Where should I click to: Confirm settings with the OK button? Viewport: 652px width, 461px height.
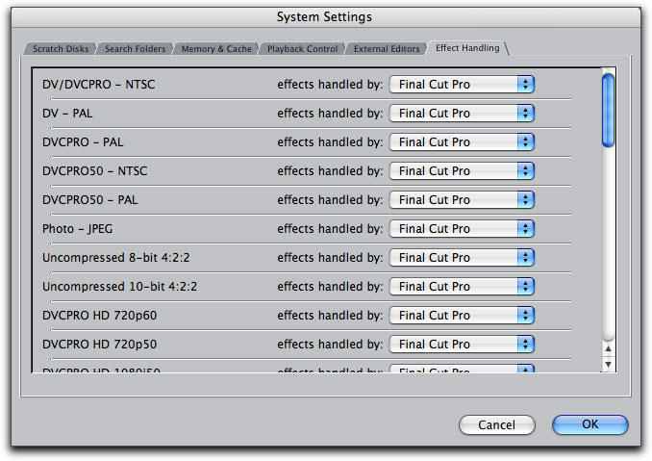(589, 424)
